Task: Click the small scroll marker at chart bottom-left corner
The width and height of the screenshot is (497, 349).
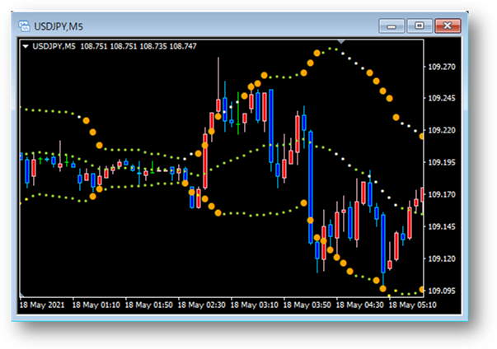Action: [22, 295]
